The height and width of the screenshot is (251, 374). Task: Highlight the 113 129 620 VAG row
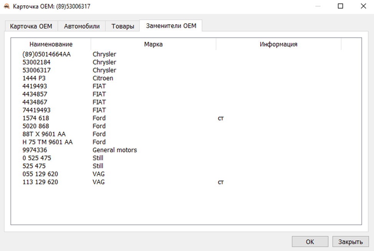click(40, 182)
